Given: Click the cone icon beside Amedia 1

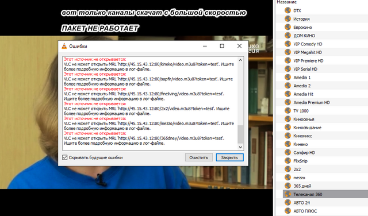Looking at the screenshot, I should pyautogui.click(x=287, y=77).
